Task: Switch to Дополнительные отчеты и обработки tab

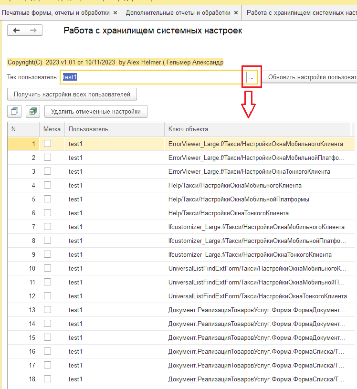Action: pyautogui.click(x=178, y=13)
